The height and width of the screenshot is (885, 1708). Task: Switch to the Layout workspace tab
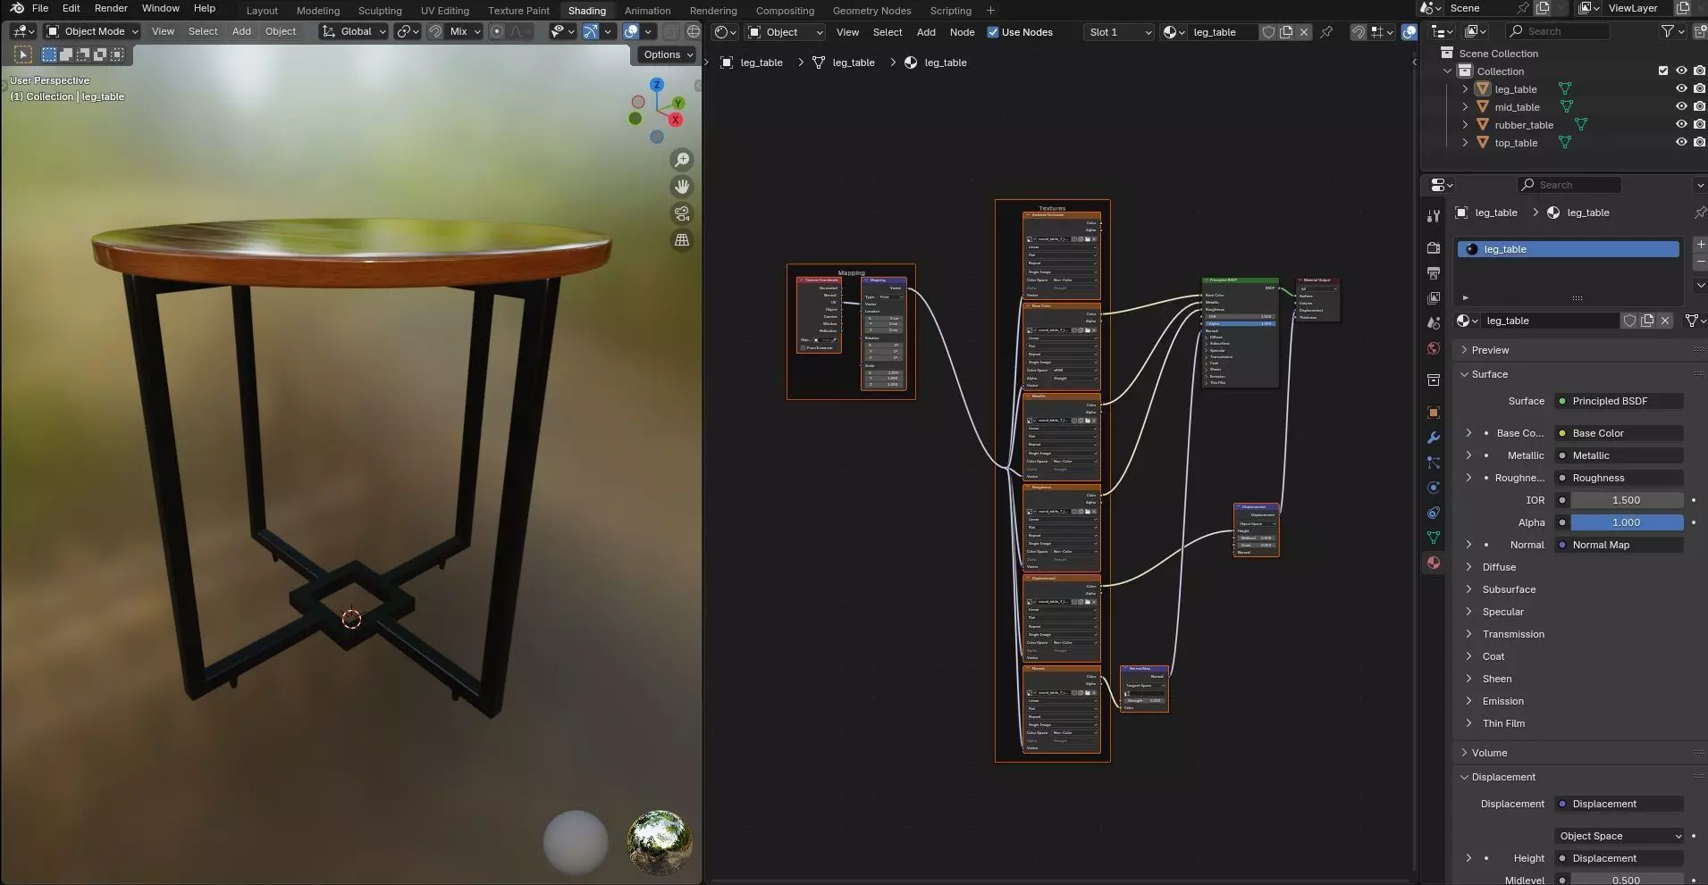[x=262, y=11]
